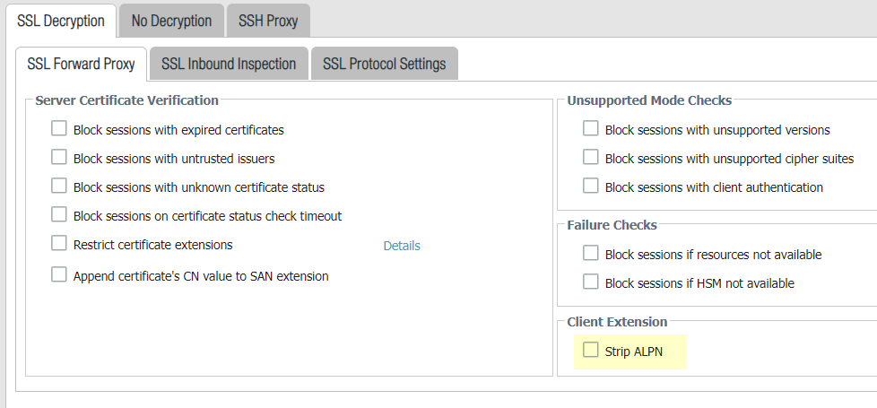Toggle Block sessions with unsupported cipher suites
Image resolution: width=877 pixels, height=408 pixels.
(x=591, y=158)
